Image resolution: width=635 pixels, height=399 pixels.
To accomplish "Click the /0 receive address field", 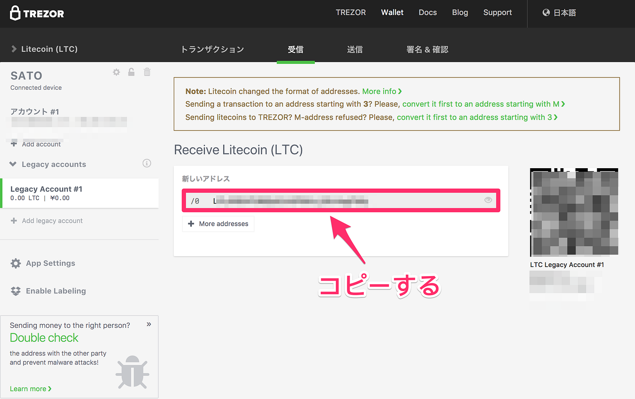I will (341, 200).
